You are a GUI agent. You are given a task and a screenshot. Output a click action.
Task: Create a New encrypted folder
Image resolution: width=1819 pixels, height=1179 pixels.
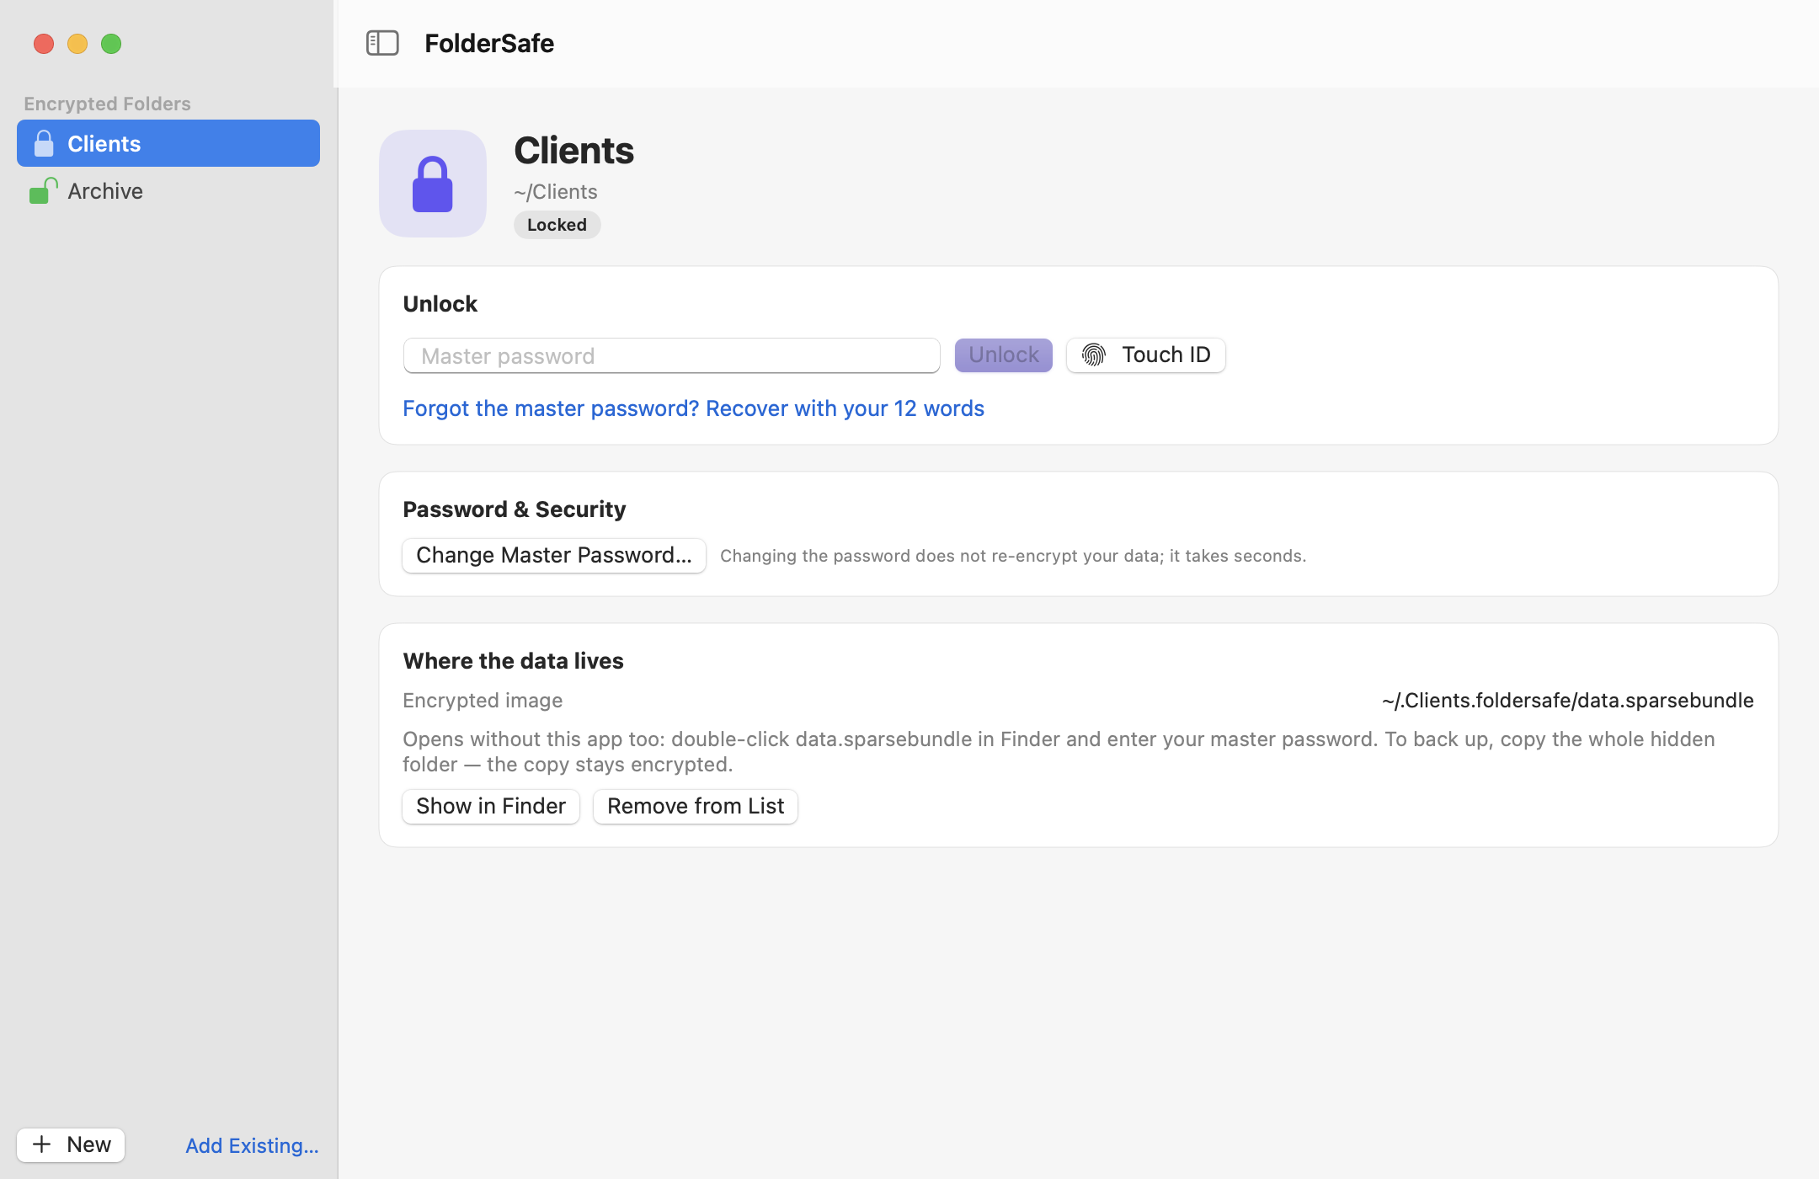tap(71, 1145)
